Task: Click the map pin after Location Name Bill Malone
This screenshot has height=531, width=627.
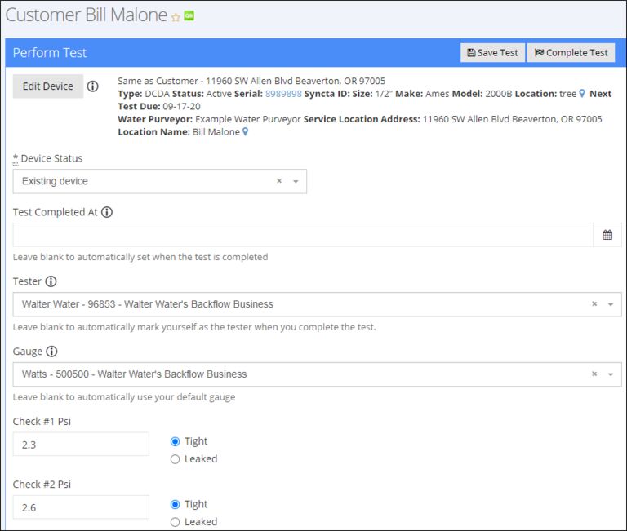Action: pyautogui.click(x=245, y=131)
